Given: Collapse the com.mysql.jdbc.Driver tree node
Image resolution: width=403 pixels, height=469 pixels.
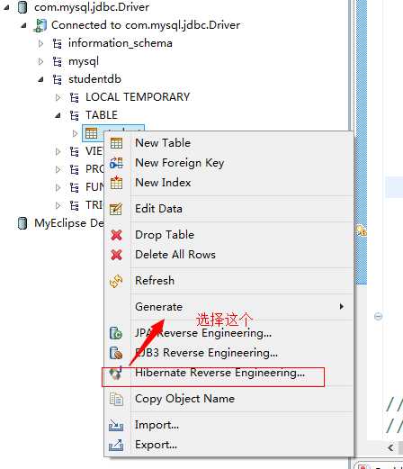Looking at the screenshot, I should tap(6, 8).
